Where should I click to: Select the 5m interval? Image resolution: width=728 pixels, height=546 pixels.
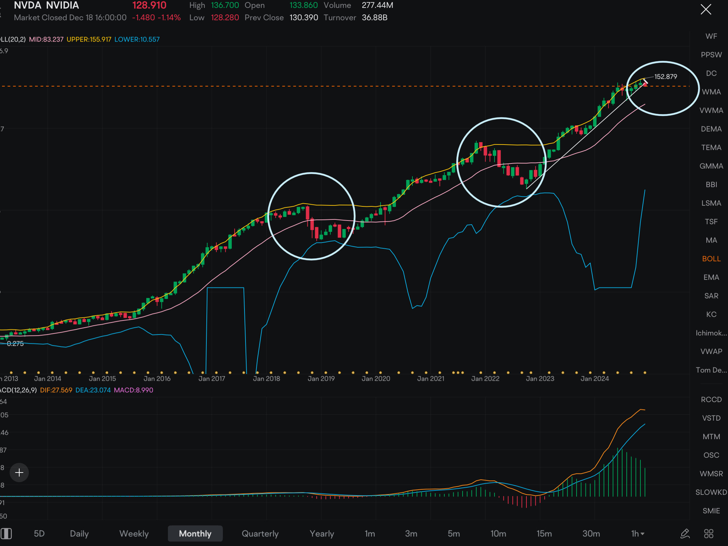point(454,533)
